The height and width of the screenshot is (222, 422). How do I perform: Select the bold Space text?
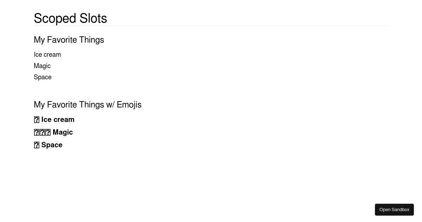click(52, 145)
